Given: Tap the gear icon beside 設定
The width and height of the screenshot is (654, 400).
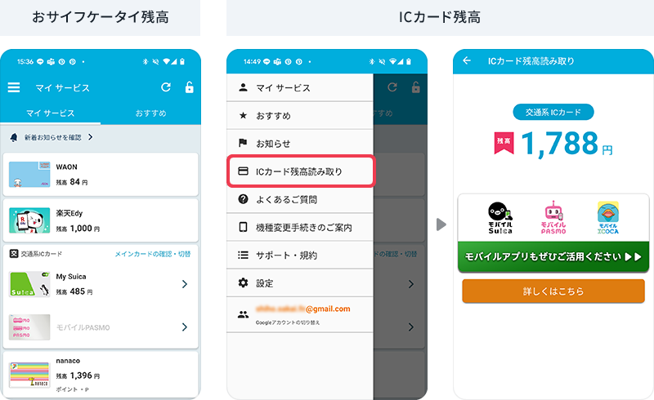Looking at the screenshot, I should tap(243, 283).
